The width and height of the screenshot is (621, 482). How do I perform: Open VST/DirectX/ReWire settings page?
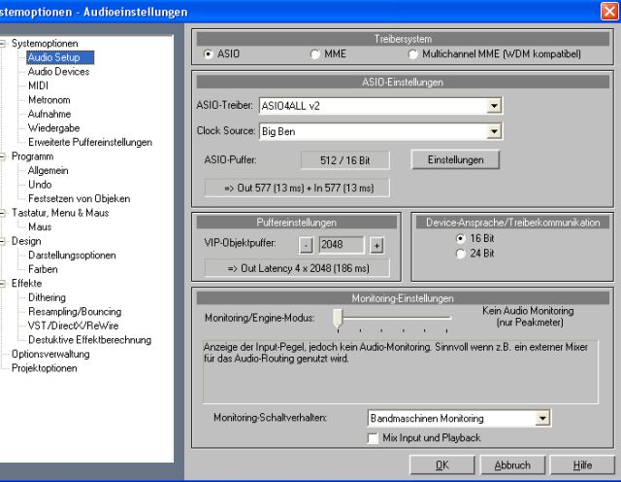(x=74, y=326)
